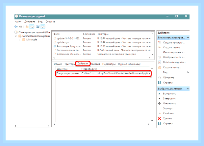Switch to the Триггеры tab

point(70,64)
